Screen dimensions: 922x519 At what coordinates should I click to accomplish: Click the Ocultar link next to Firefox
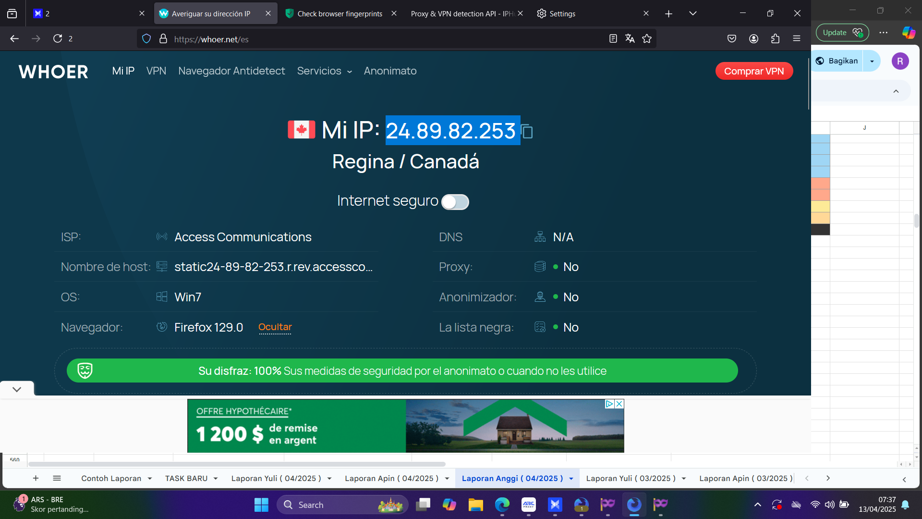(275, 327)
